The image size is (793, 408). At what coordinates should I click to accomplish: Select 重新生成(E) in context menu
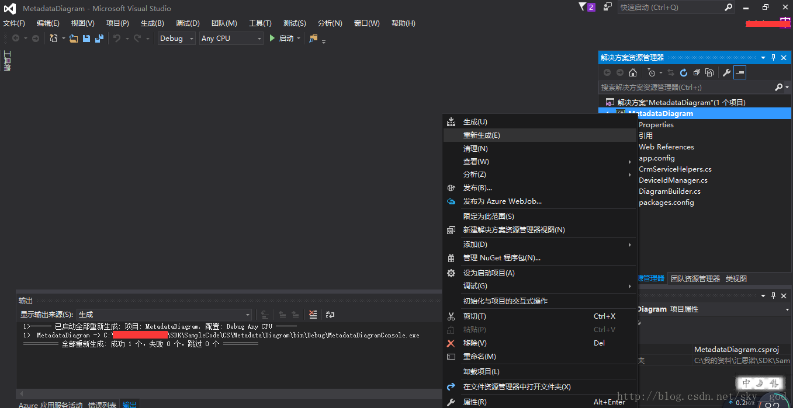point(540,135)
